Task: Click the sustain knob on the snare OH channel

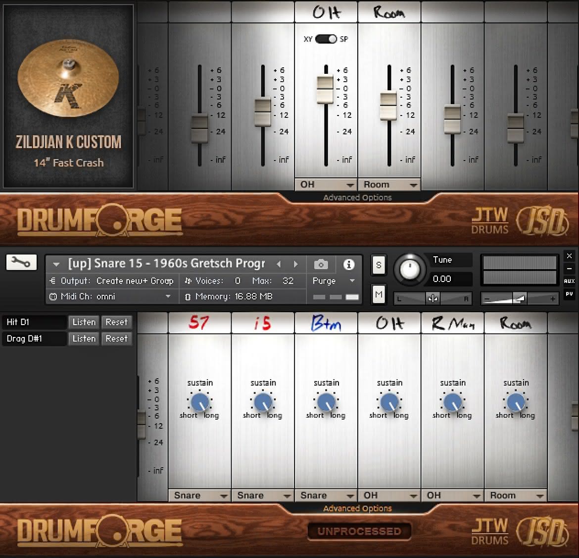Action: pos(389,402)
